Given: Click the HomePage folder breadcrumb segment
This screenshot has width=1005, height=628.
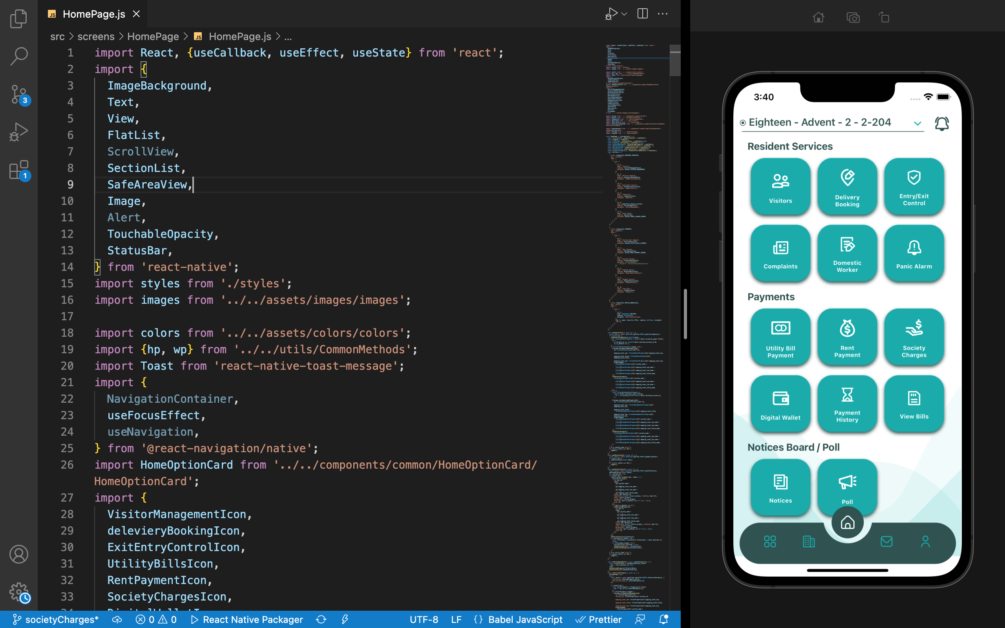Looking at the screenshot, I should 153,37.
